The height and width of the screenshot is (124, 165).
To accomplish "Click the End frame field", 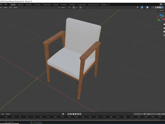I will click(161, 114).
